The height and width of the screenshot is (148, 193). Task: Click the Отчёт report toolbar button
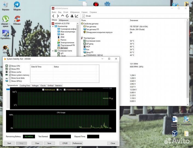tap(87, 16)
